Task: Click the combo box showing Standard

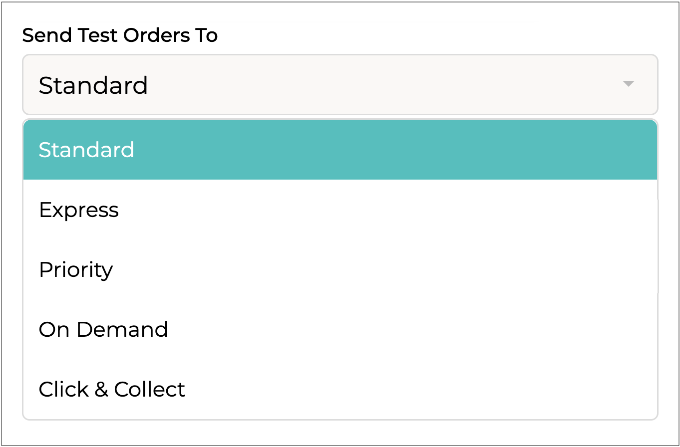Action: coord(340,85)
